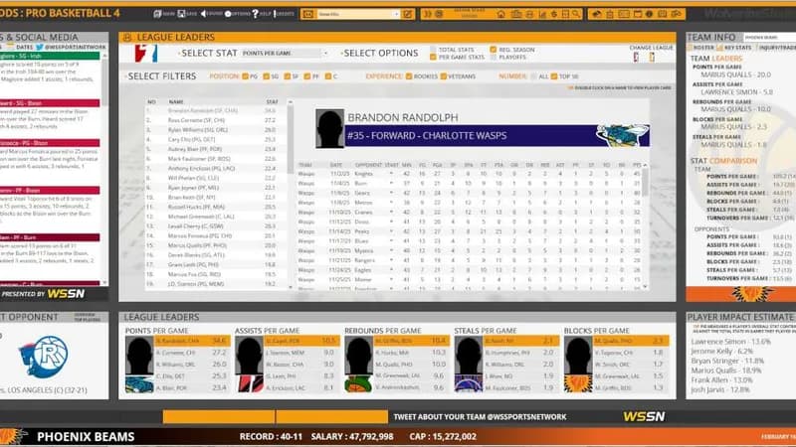Click the steals leader team logo

469,383
